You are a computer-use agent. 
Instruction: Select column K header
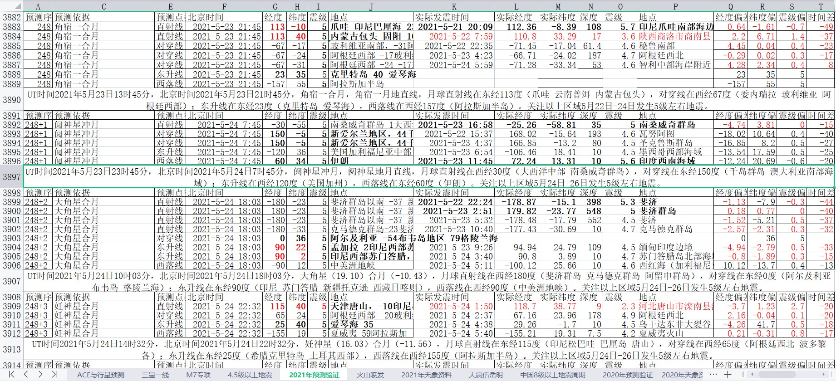[x=454, y=6]
